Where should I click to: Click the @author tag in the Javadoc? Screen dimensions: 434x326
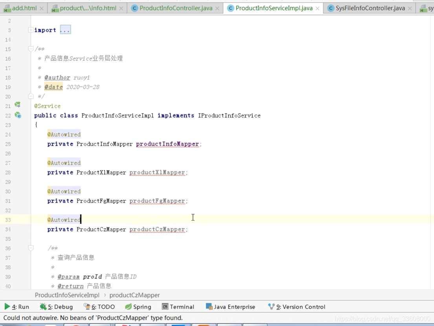(x=57, y=77)
